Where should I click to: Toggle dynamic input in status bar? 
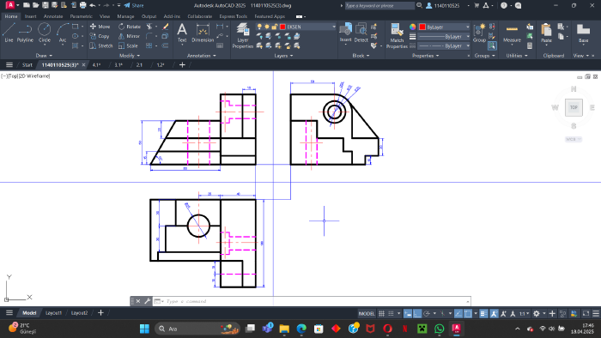[x=408, y=313]
